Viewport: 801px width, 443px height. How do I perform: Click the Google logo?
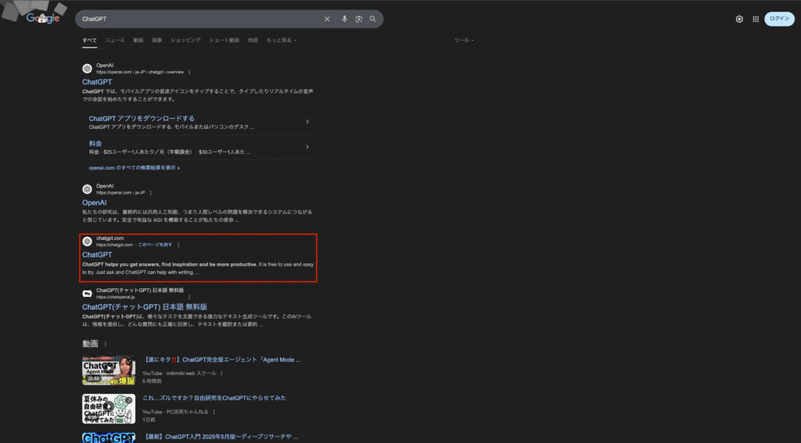click(43, 19)
